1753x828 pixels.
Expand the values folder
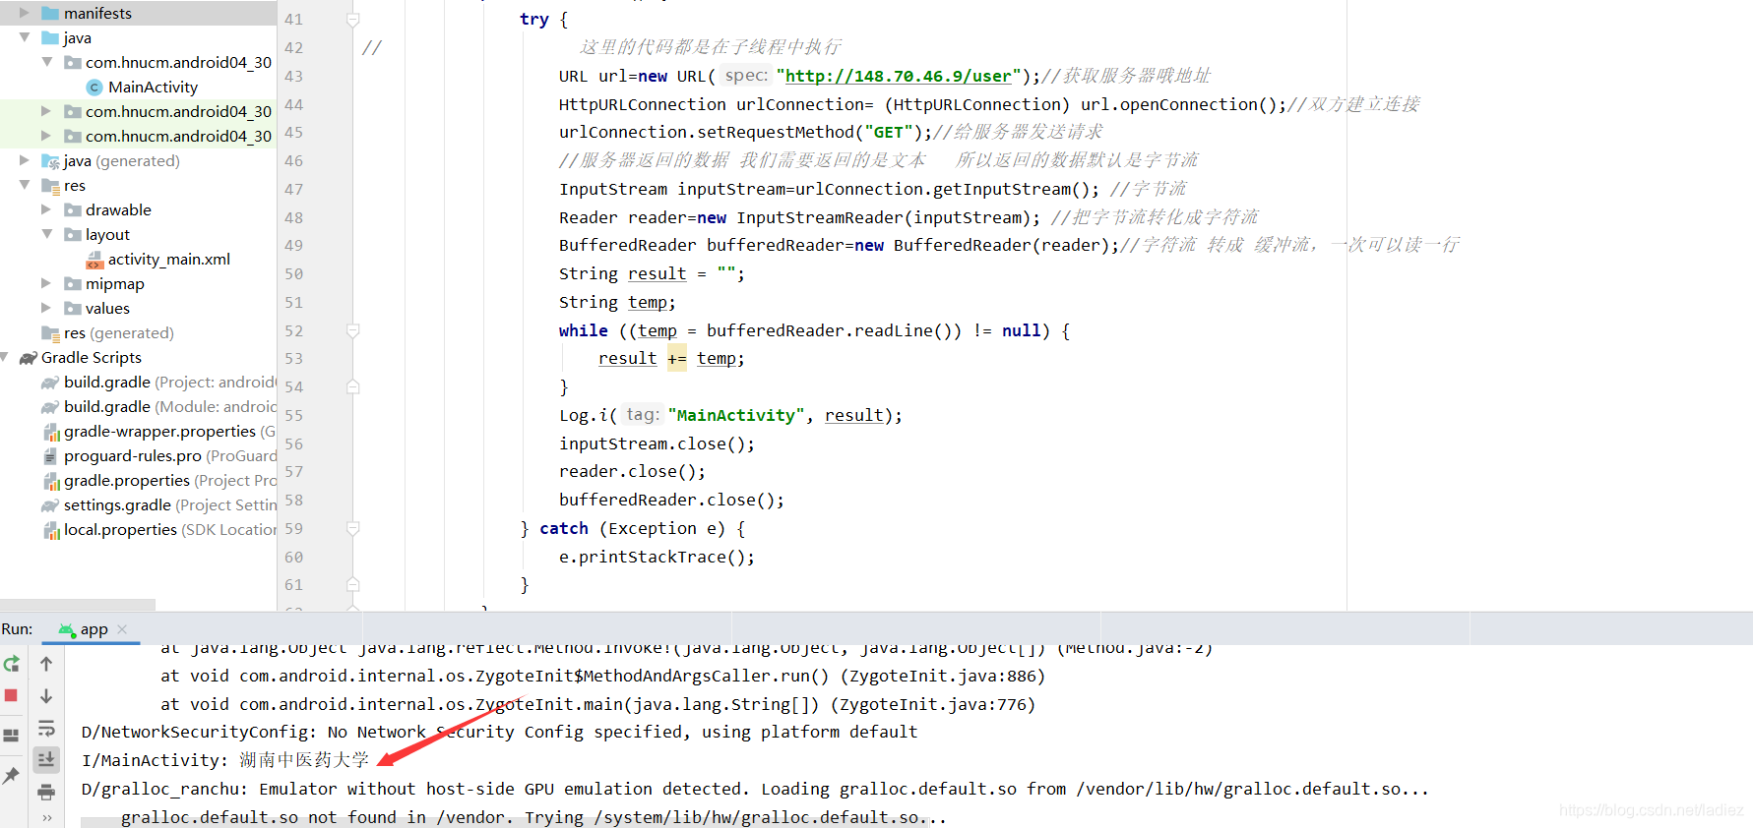46,308
